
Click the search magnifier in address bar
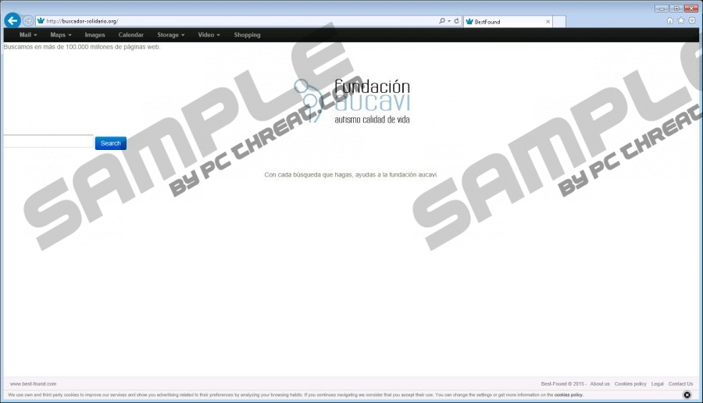tap(442, 21)
